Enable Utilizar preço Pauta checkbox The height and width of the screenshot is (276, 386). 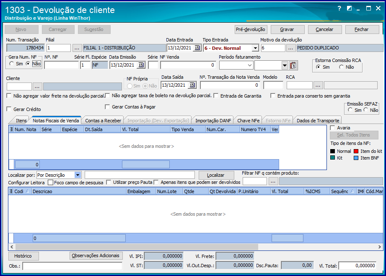[109, 182]
